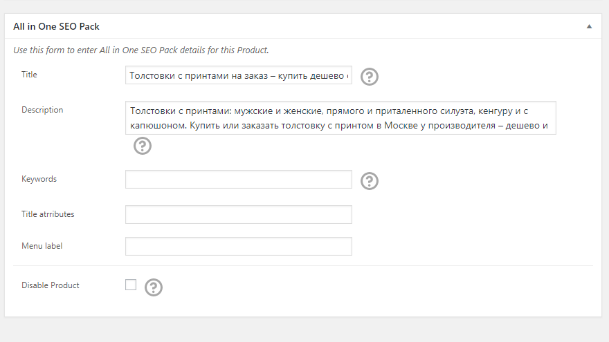
Task: Enable the Disable Product checkbox
Action: point(131,285)
